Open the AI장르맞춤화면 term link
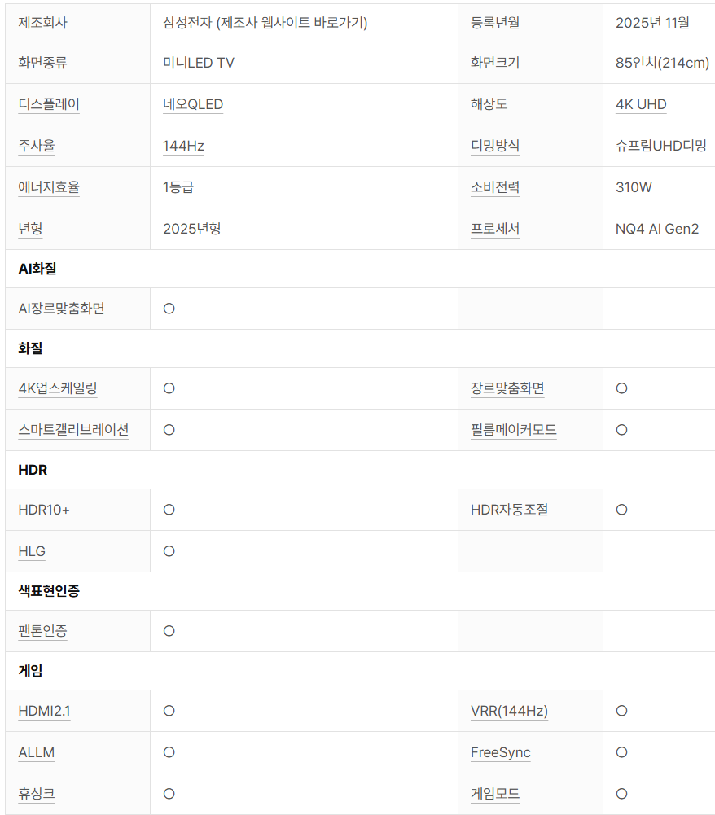Image resolution: width=715 pixels, height=815 pixels. click(61, 309)
